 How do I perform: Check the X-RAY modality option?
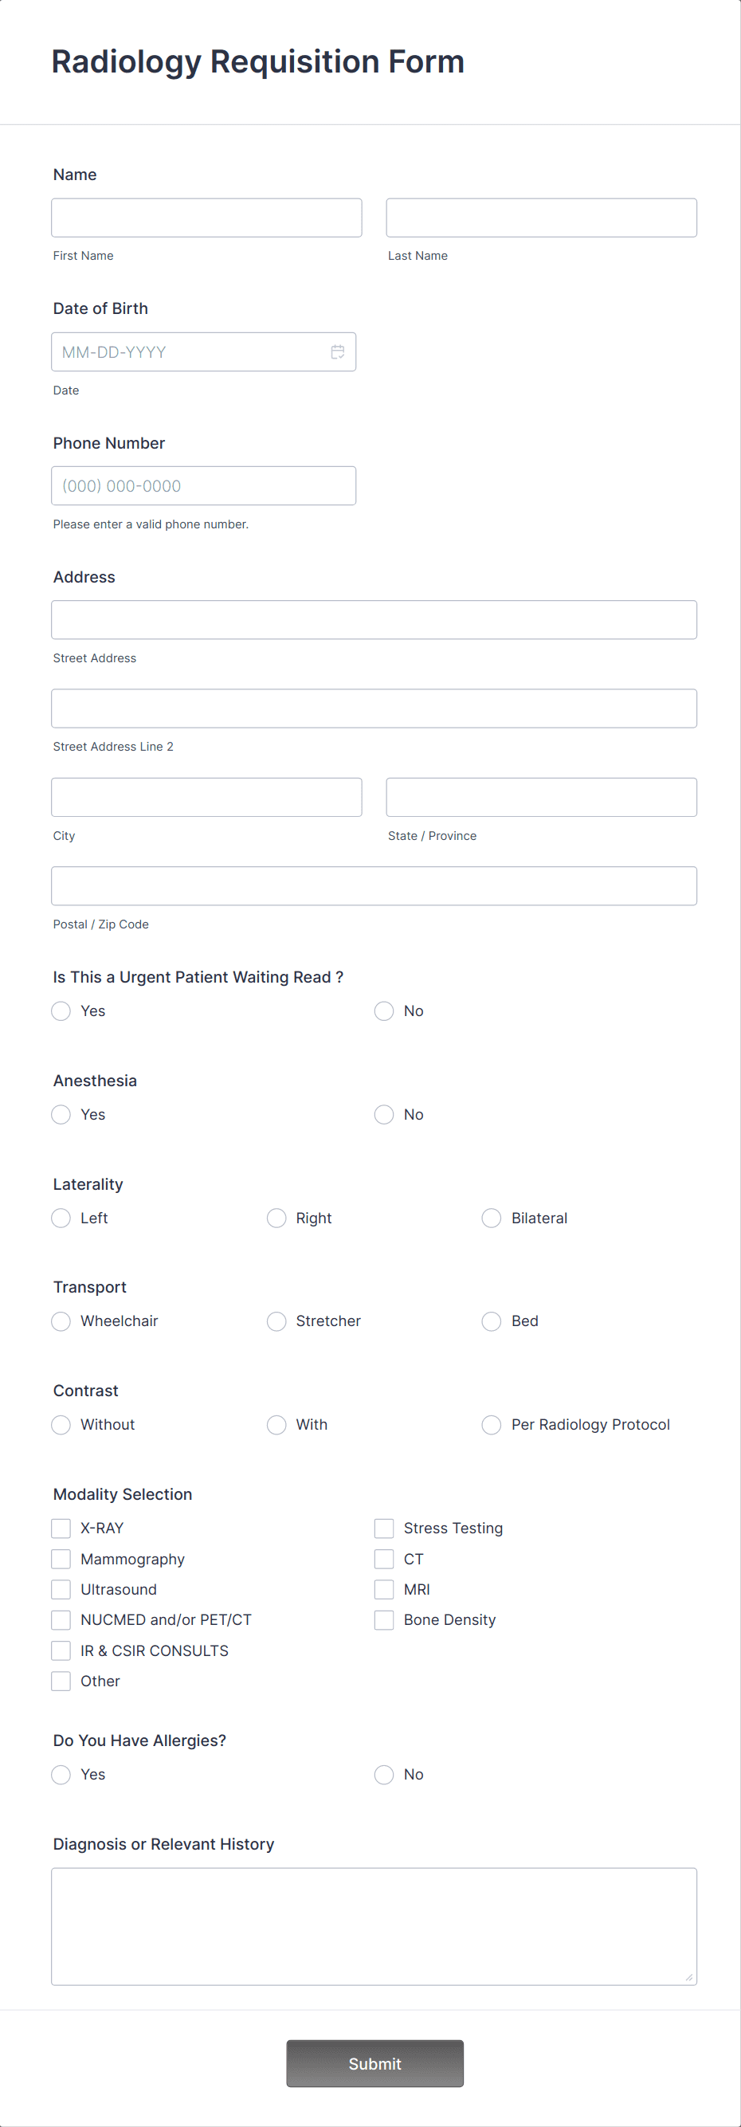point(61,1529)
